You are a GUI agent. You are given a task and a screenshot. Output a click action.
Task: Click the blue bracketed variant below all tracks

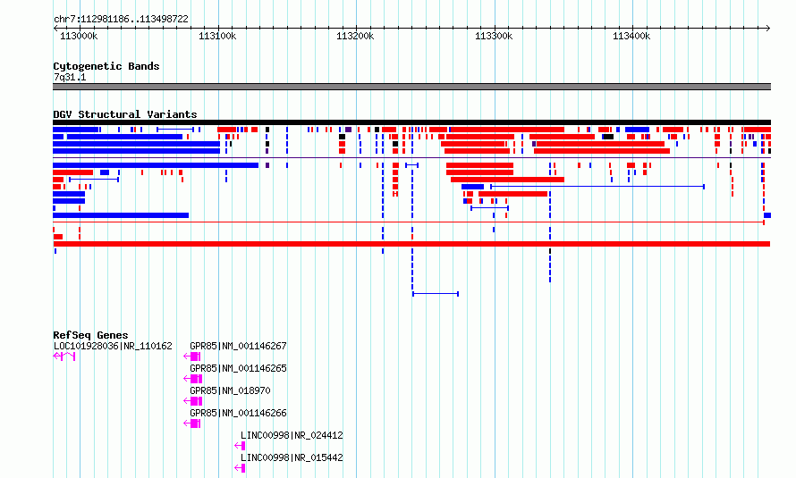[436, 293]
